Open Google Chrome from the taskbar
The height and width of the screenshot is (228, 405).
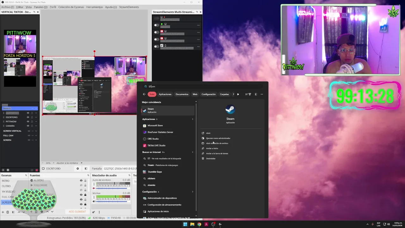coord(199,224)
